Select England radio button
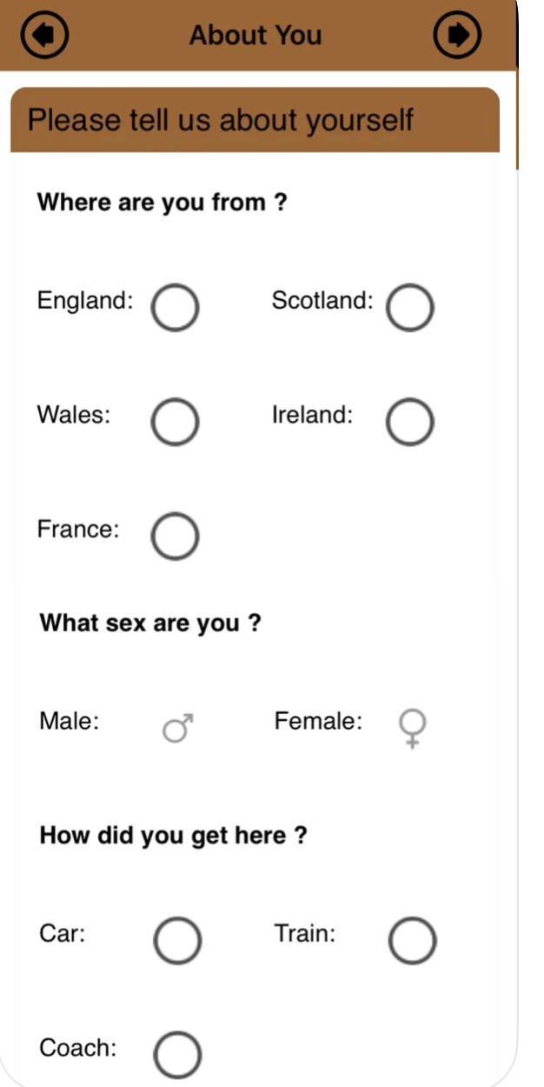 [175, 307]
